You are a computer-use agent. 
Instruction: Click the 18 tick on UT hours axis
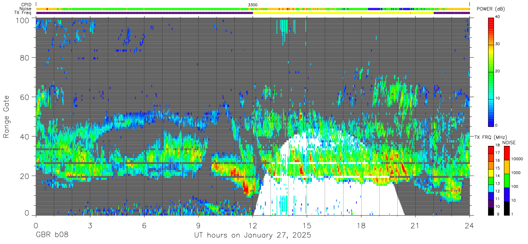pyautogui.click(x=361, y=225)
